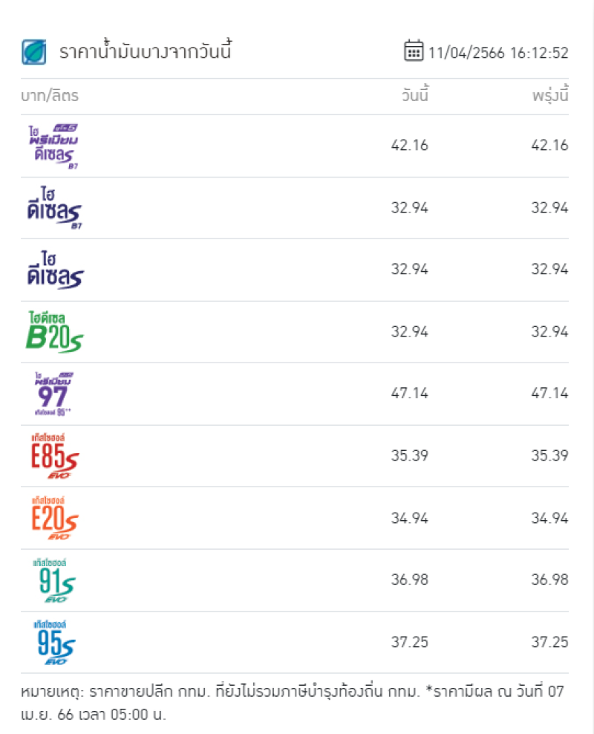Image resolution: width=594 pixels, height=734 pixels.
Task: Select the green Hi Diesel B20 S logo
Action: [x=54, y=332]
